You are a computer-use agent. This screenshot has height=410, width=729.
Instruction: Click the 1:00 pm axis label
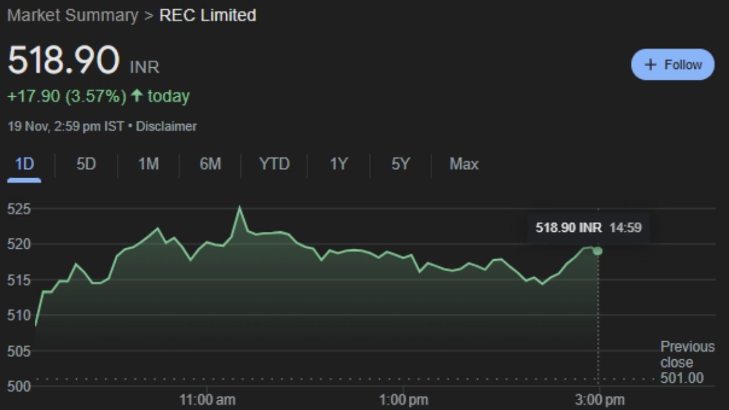click(403, 400)
